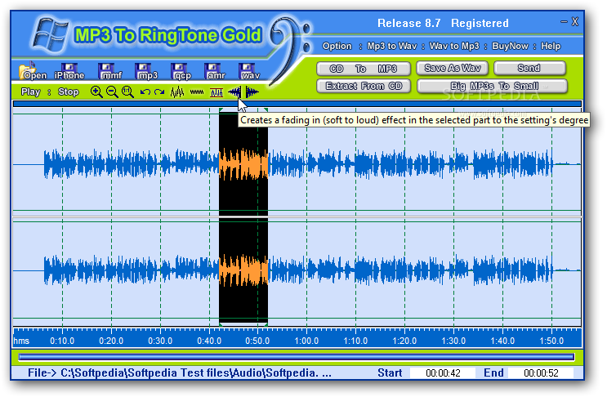Viewport: 607px width, 397px height.
Task: Click the BuyNow menu item
Action: coord(510,46)
